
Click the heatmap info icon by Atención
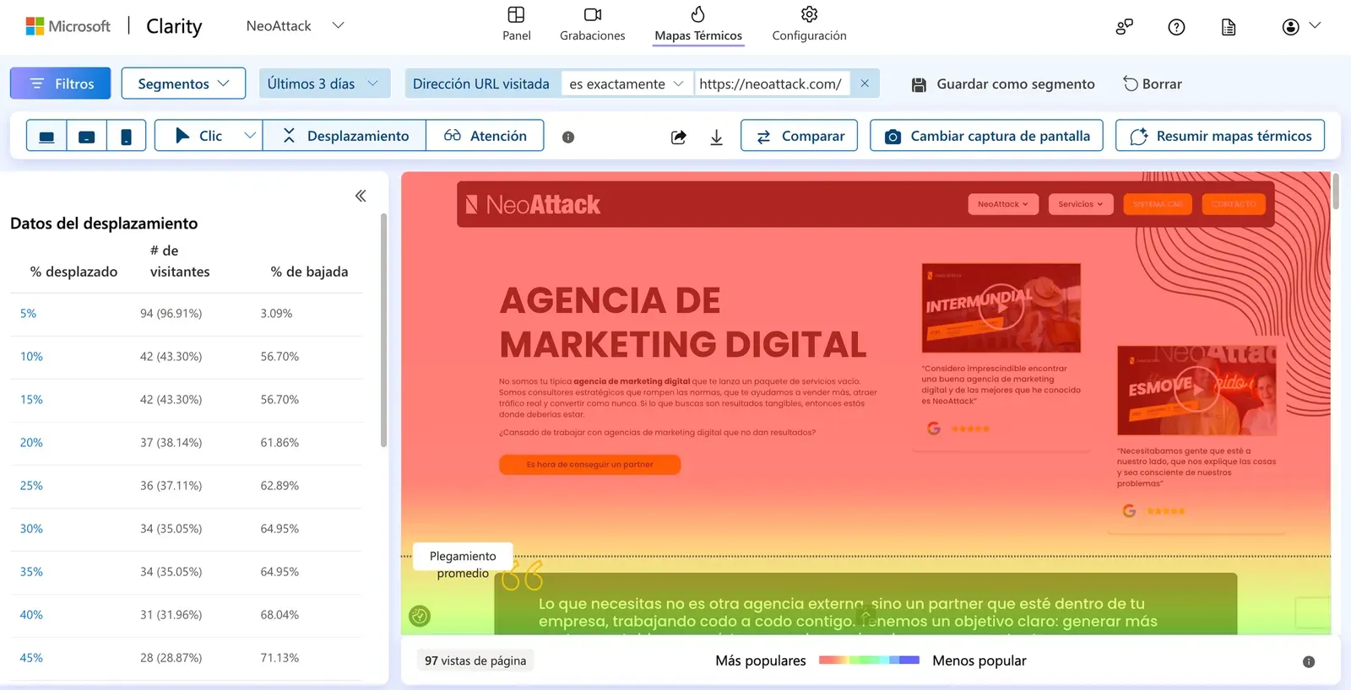coord(568,137)
